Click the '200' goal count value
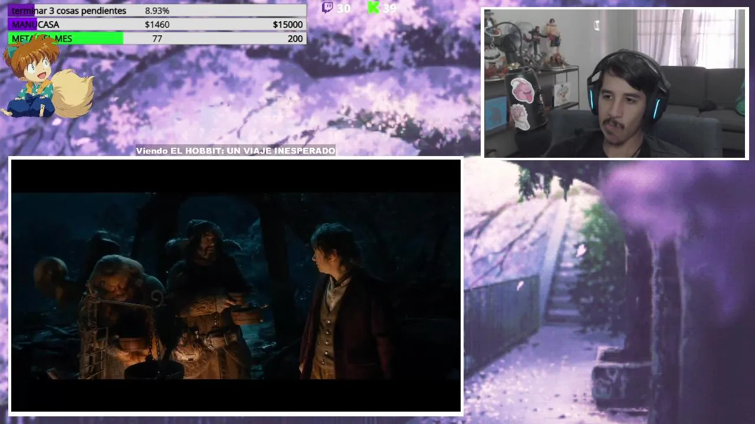Viewport: 755px width, 424px height. [x=295, y=38]
